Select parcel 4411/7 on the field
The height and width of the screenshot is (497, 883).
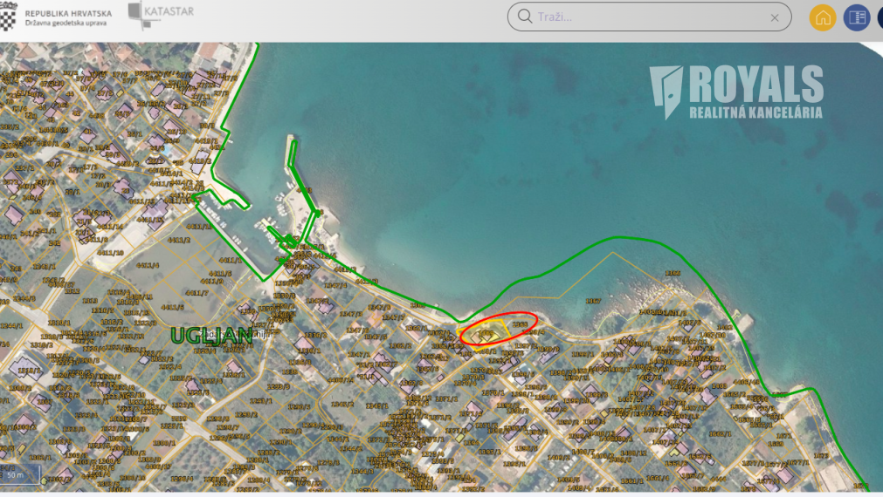tap(197, 292)
